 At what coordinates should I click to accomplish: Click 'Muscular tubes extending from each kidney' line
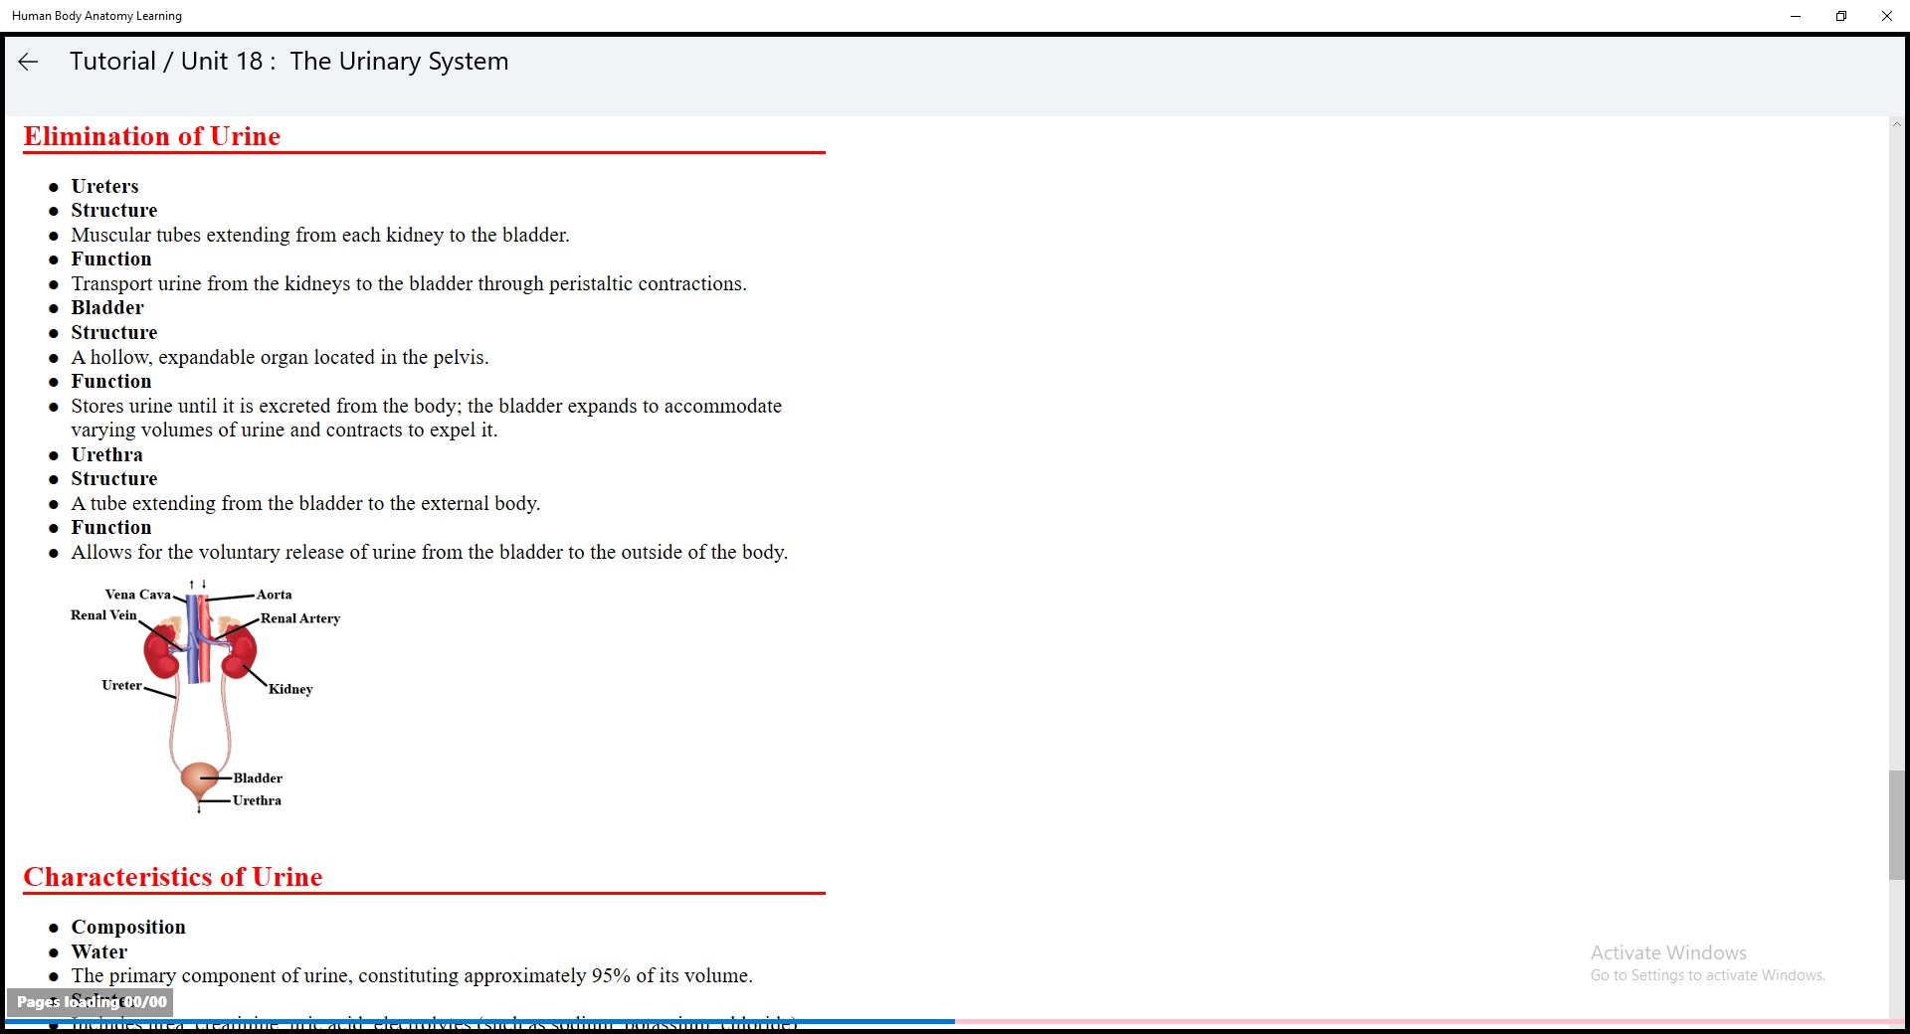(x=320, y=235)
